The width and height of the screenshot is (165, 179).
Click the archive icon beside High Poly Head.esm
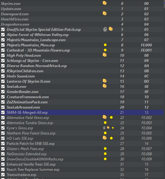coord(105,55)
